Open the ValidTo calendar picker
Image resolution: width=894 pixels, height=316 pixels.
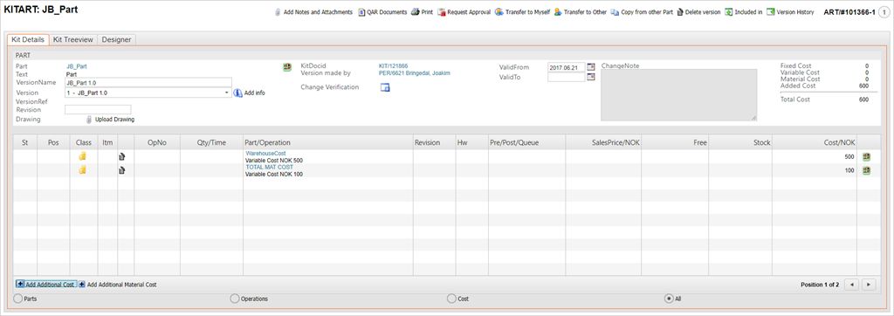pos(591,77)
